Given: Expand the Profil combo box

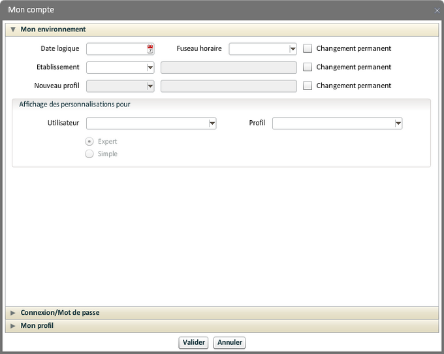Looking at the screenshot, I should (x=398, y=123).
